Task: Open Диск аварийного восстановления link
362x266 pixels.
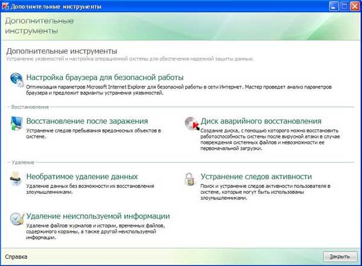Action: (261, 121)
